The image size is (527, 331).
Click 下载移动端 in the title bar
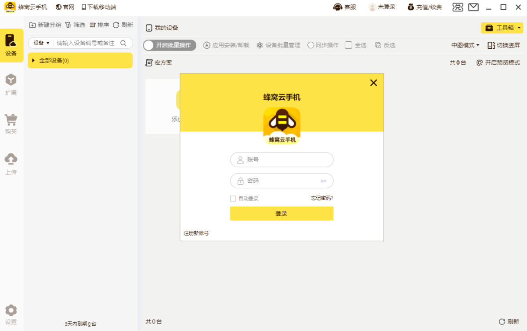(99, 7)
